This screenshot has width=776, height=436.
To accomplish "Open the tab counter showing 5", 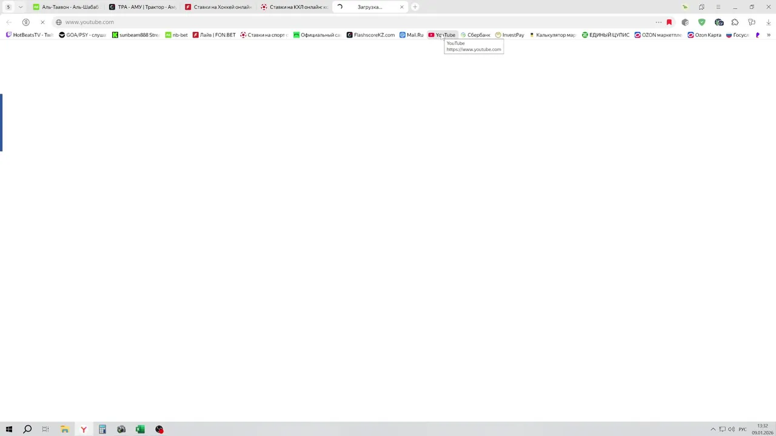I will (8, 7).
